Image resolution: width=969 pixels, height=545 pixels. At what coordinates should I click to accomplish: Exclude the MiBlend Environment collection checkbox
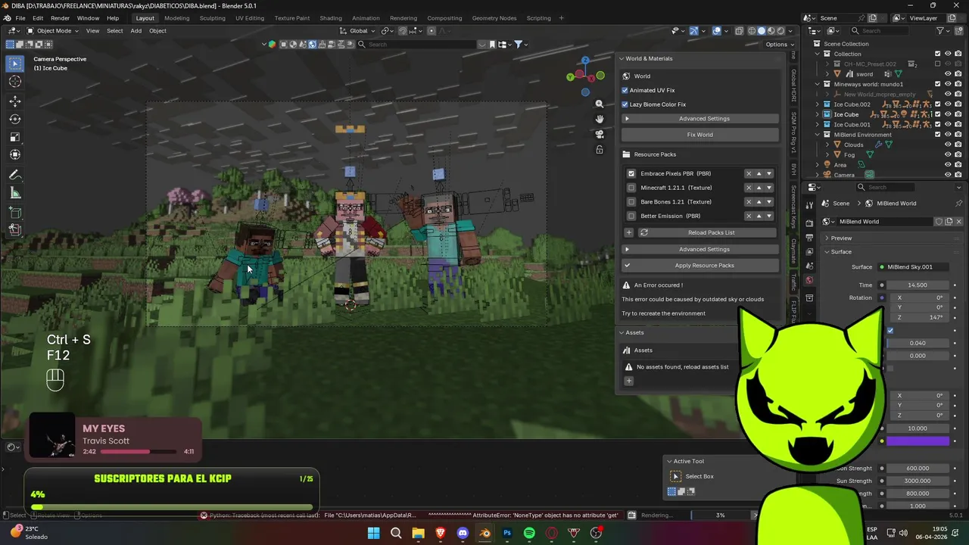pyautogui.click(x=938, y=135)
